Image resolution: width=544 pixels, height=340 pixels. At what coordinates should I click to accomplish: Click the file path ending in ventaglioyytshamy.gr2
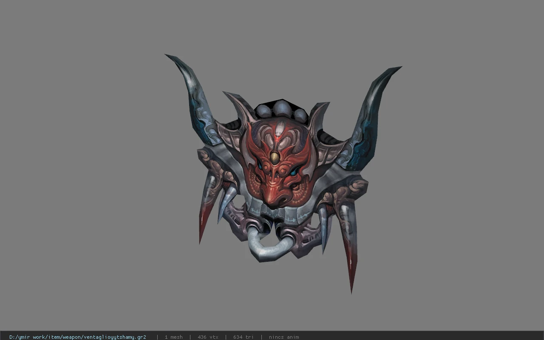[78, 337]
